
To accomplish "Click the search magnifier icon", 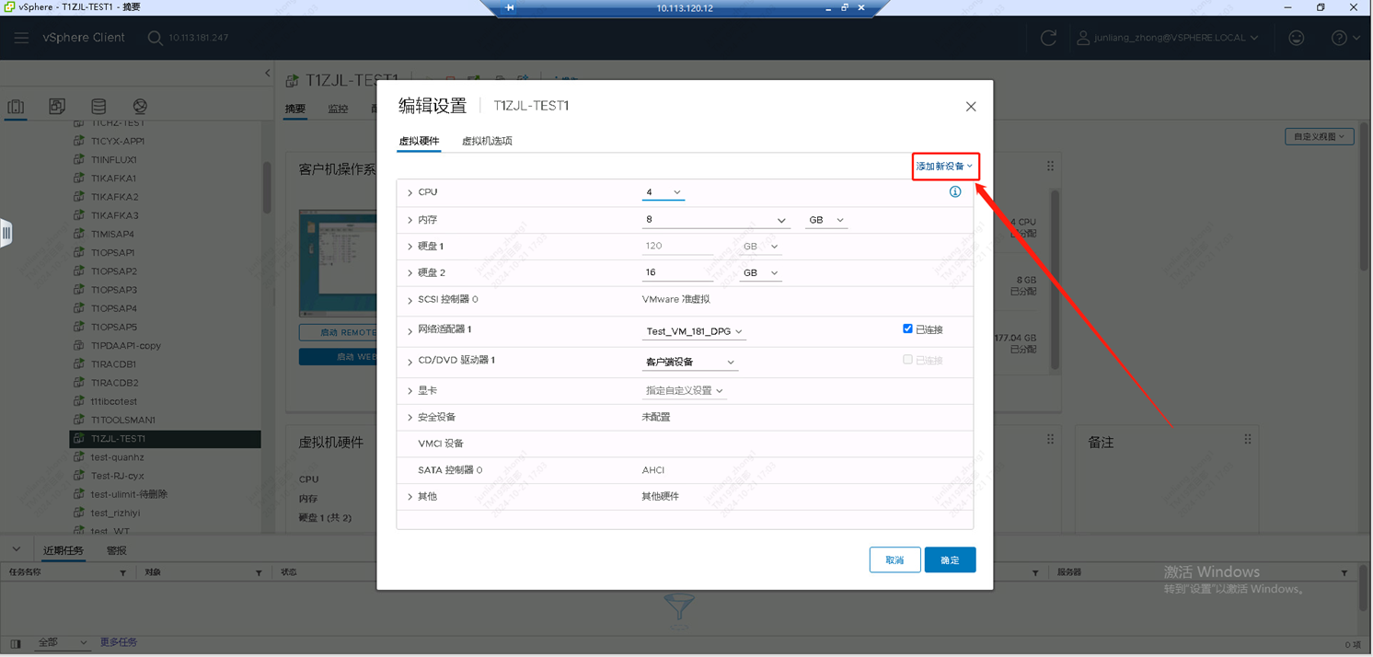I will (155, 38).
